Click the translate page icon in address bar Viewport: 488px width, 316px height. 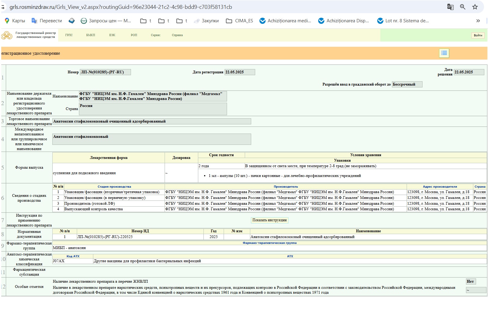click(x=450, y=7)
